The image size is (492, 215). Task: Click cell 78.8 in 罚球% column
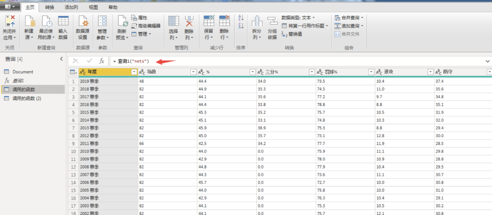click(345, 104)
